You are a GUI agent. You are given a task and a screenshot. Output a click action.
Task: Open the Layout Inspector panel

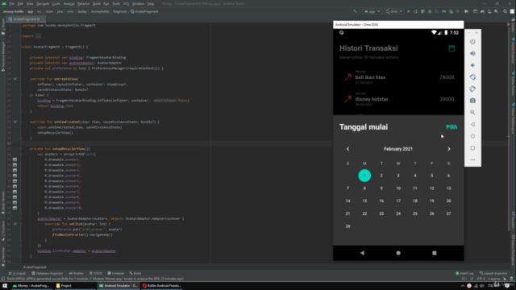[493, 273]
